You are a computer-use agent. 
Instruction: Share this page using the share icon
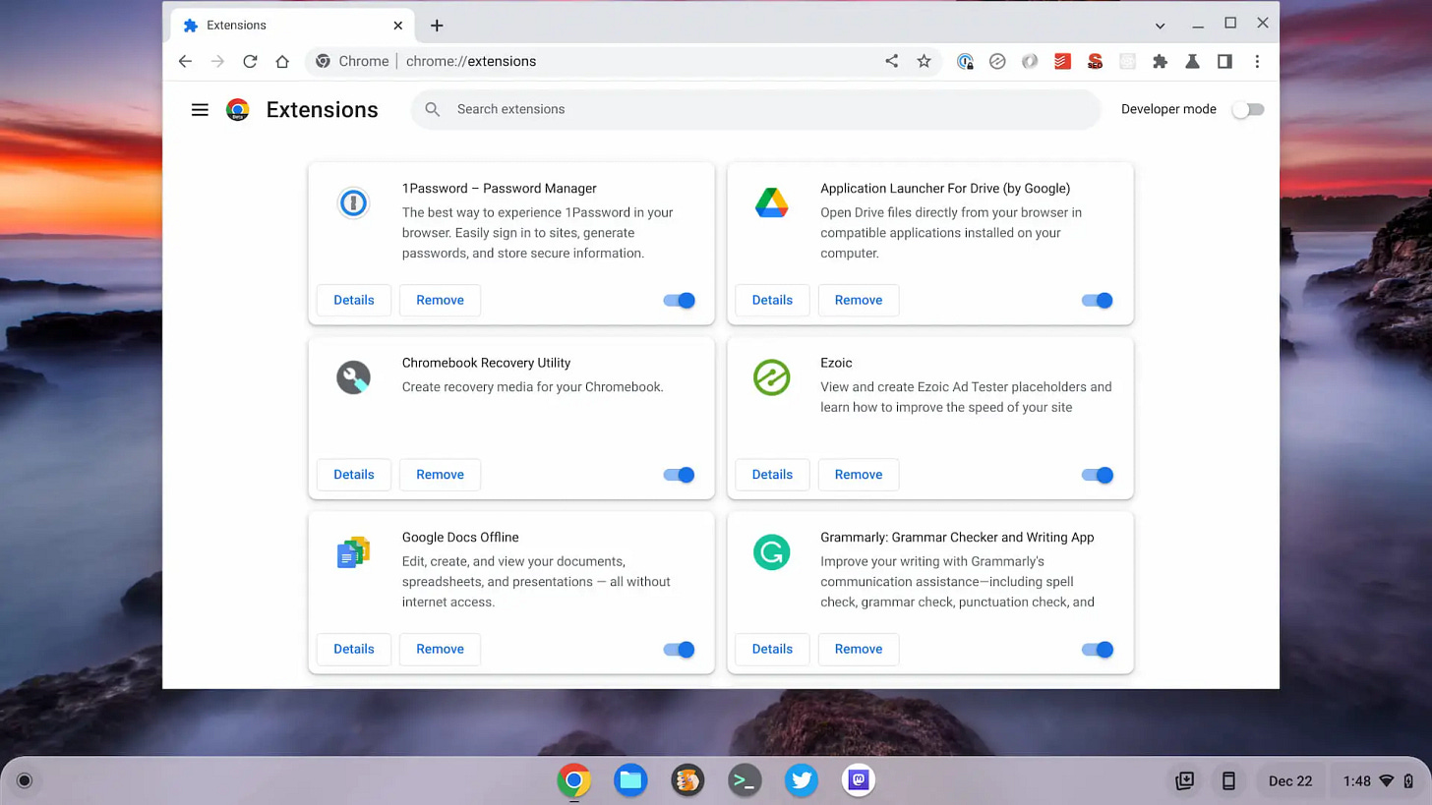(891, 61)
